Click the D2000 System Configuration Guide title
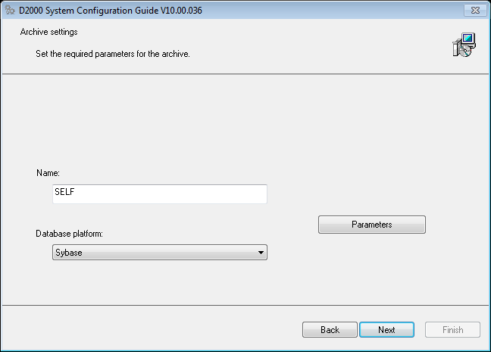491x352 pixels. 110,10
